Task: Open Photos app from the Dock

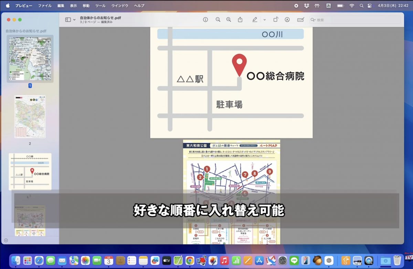Action: (85, 260)
